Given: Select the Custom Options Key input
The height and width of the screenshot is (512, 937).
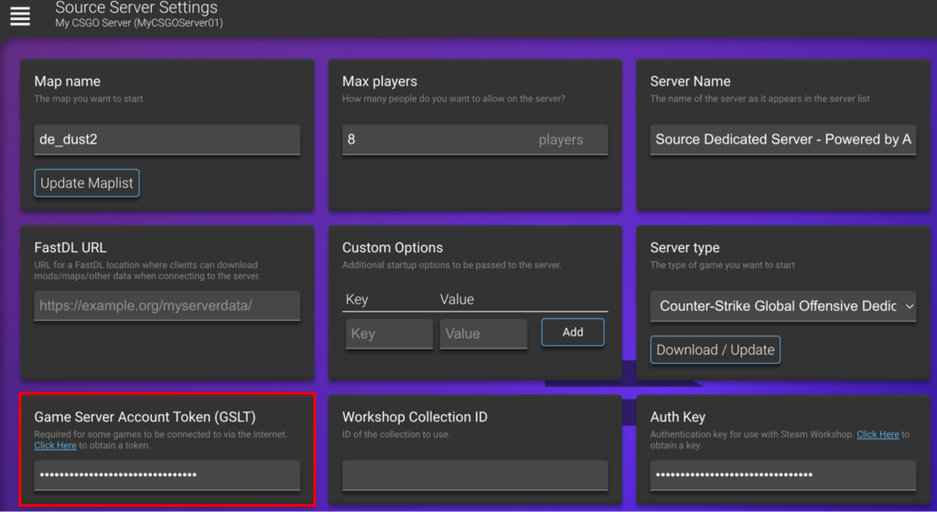Looking at the screenshot, I should 389,334.
